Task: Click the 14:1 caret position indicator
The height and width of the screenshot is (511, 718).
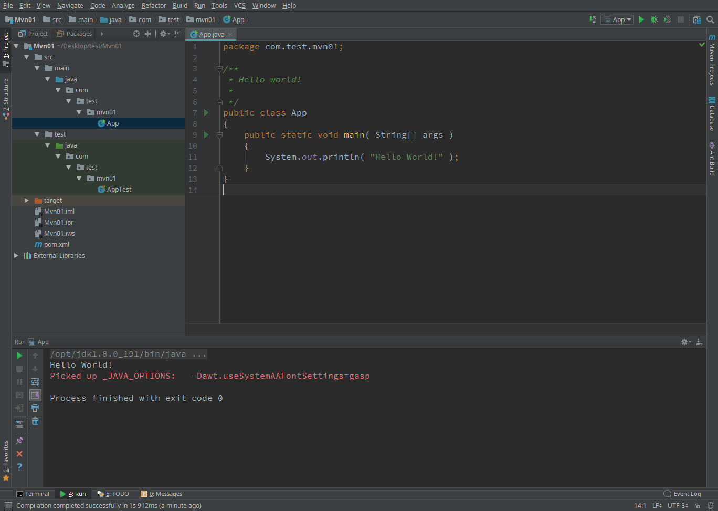Action: click(x=640, y=506)
